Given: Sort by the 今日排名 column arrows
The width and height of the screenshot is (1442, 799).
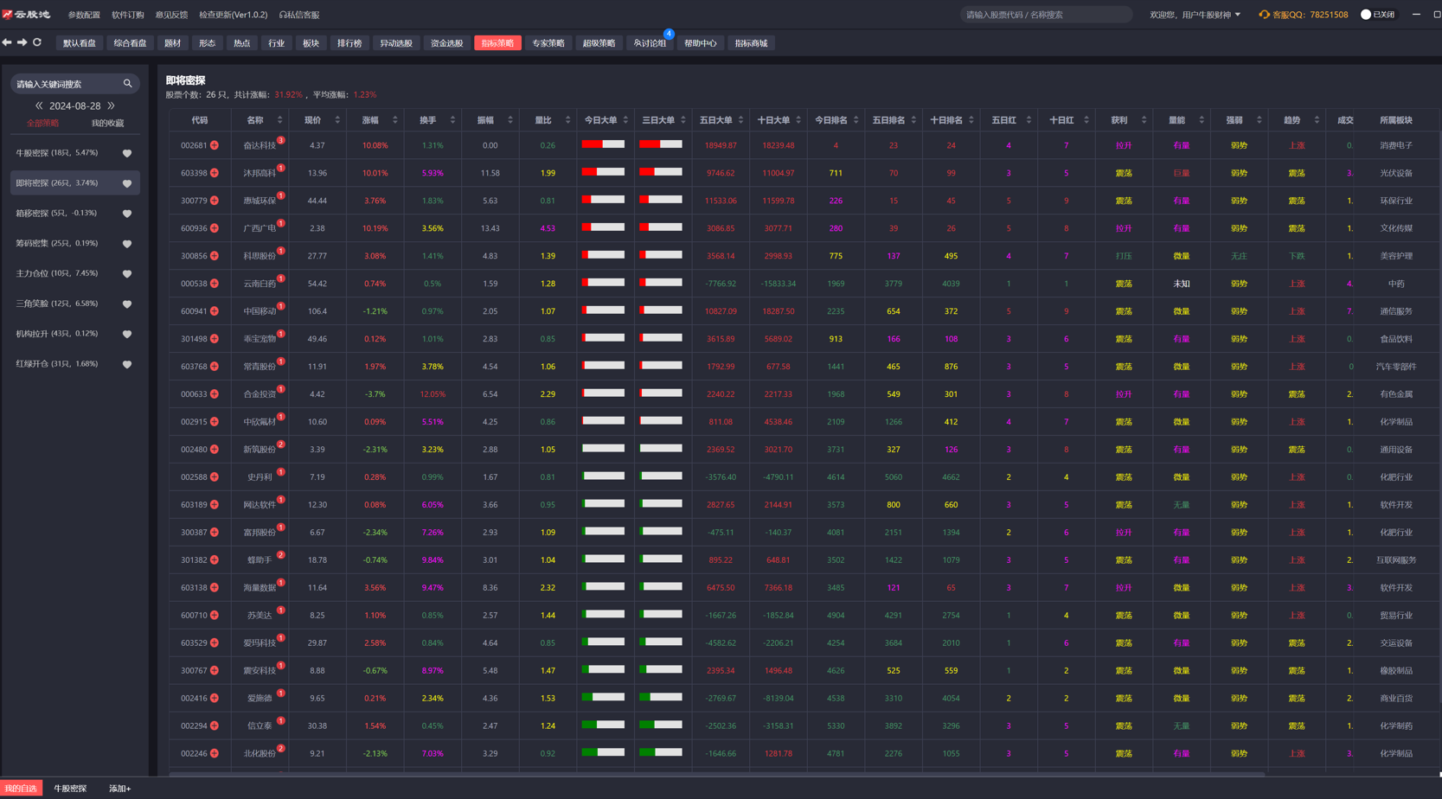Looking at the screenshot, I should pos(856,120).
